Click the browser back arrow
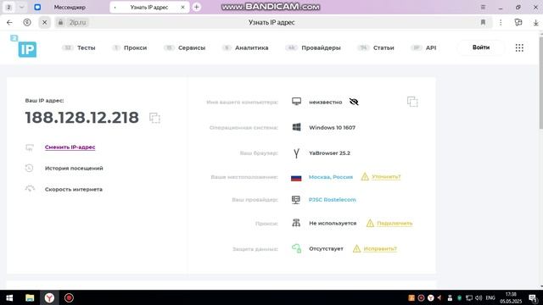The image size is (543, 305). pyautogui.click(x=9, y=23)
